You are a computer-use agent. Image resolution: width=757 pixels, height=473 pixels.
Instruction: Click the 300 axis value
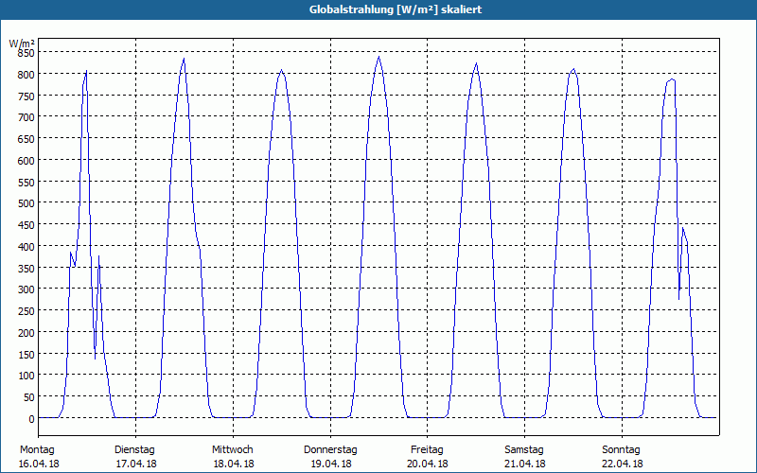[x=26, y=289]
